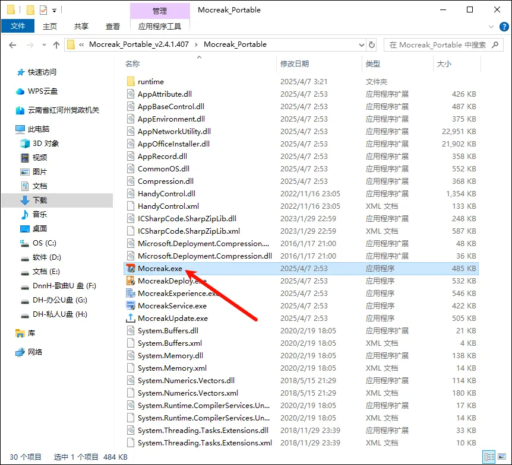Open the help question mark icon
Image resolution: width=512 pixels, height=465 pixels.
504,27
